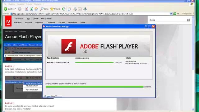199x112 pixels.
Task: Open the Strumenti menu
Action: [x=38, y=4]
